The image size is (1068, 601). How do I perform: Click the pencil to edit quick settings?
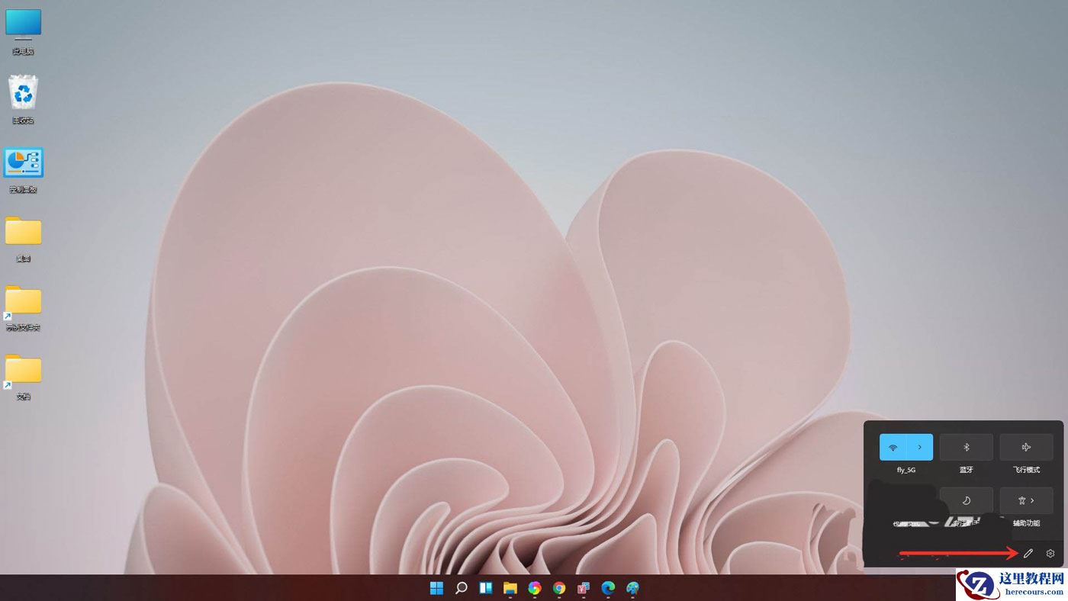(x=1028, y=553)
